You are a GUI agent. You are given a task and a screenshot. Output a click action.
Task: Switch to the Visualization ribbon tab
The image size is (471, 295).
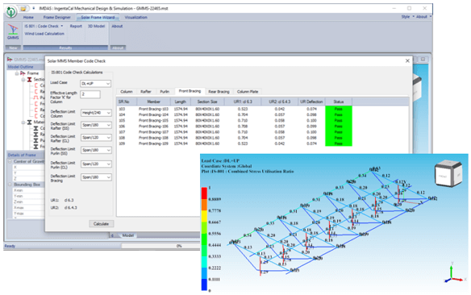(135, 18)
